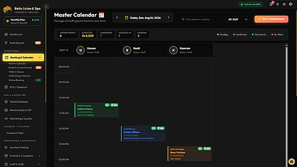Click the icon between fullscreen and palette

[x=284, y=4]
